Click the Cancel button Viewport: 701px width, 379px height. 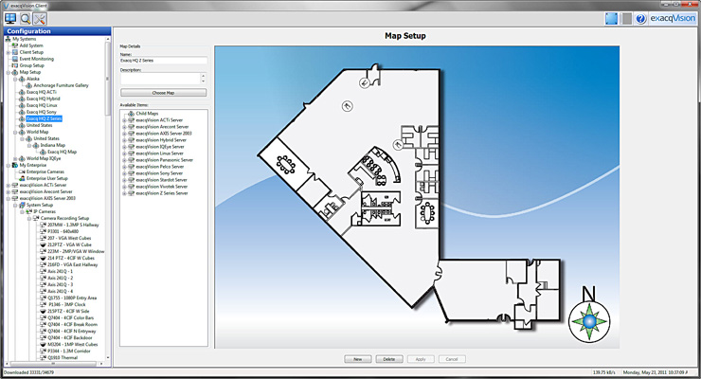click(452, 359)
